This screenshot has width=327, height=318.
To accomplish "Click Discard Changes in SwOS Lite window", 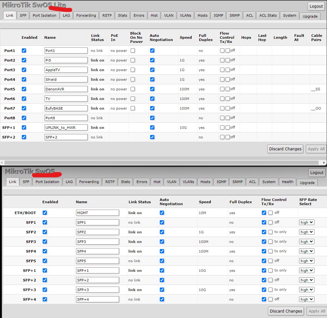I will [x=285, y=149].
